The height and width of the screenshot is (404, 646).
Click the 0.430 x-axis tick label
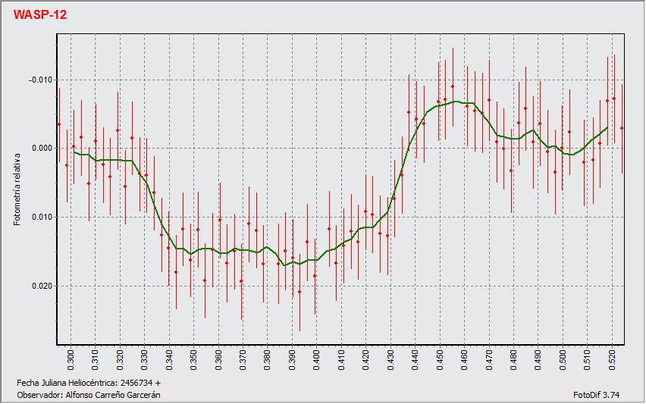[391, 359]
